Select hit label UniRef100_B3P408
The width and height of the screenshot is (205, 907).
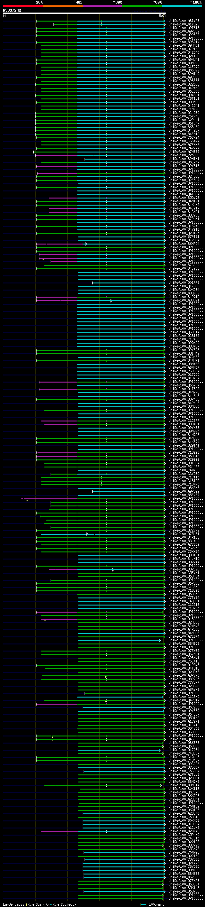184,399
